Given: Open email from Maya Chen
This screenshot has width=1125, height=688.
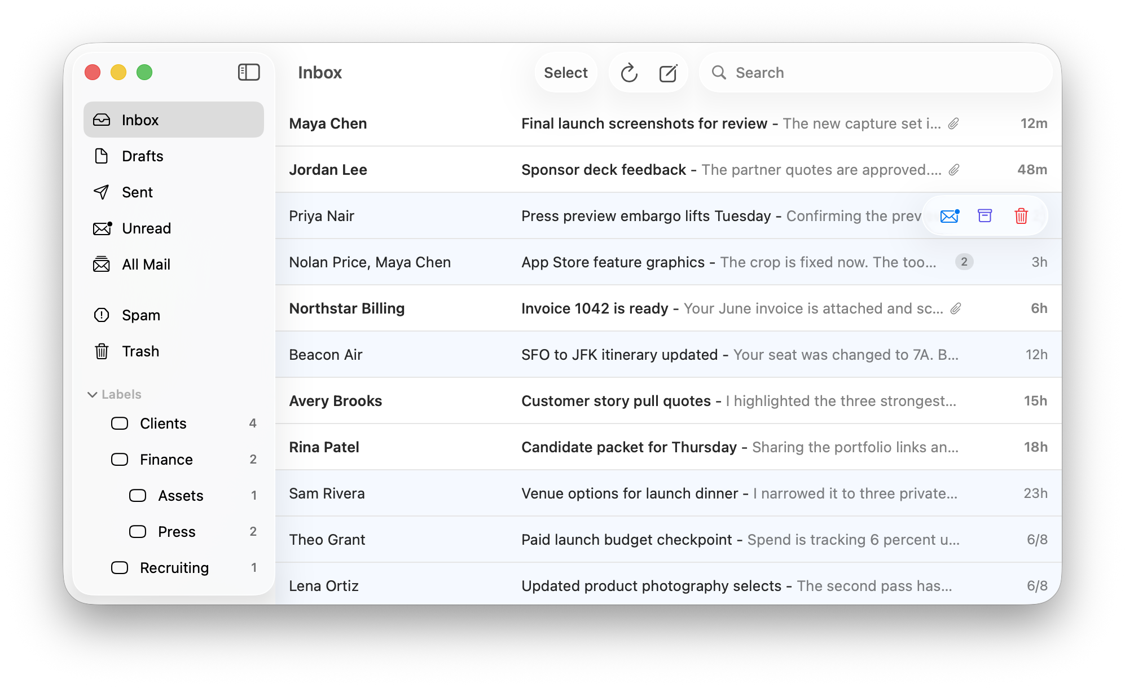Looking at the screenshot, I should coord(669,124).
